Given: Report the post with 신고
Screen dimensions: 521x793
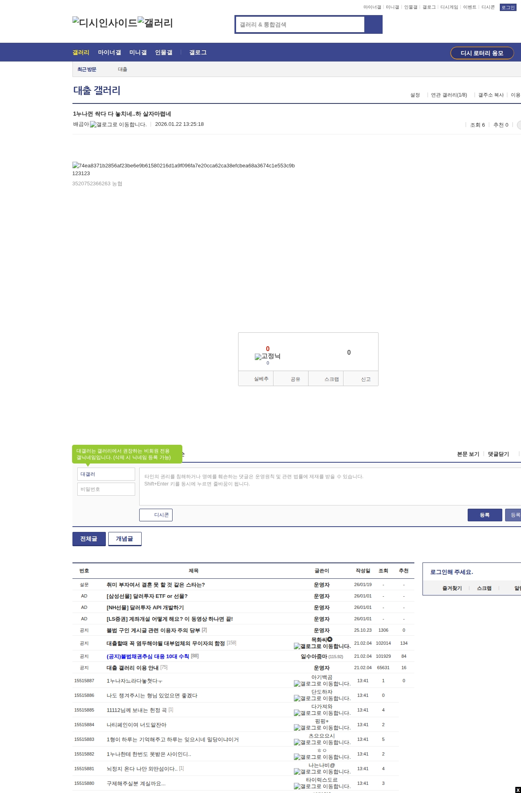Looking at the screenshot, I should click(361, 379).
